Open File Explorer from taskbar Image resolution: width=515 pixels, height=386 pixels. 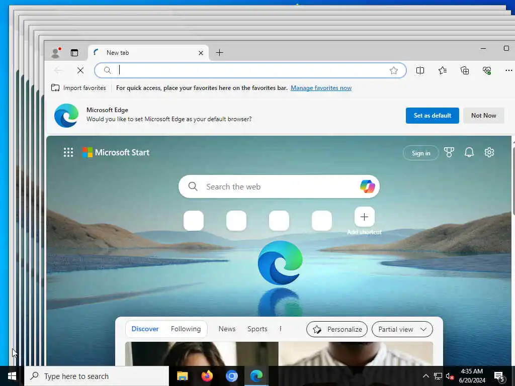click(182, 376)
